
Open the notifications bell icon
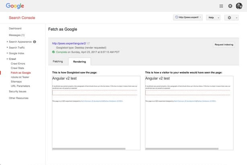pos(230,6)
